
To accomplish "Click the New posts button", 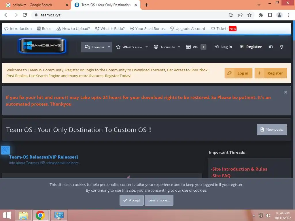I will [x=272, y=129].
